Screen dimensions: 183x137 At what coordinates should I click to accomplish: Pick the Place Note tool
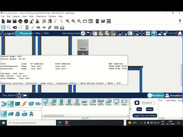coord(27,27)
